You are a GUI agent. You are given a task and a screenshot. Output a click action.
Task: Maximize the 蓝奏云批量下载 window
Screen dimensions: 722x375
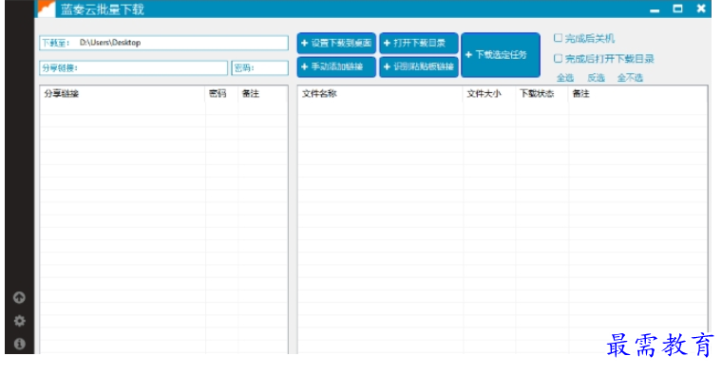click(x=677, y=9)
